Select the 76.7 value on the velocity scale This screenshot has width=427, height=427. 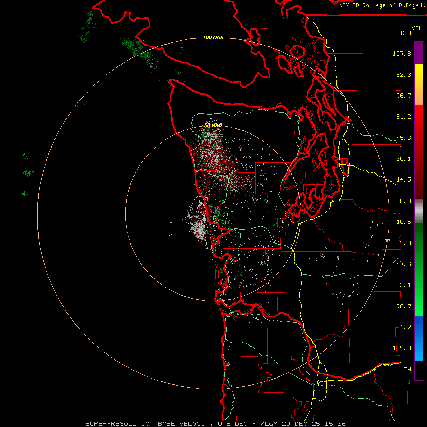(x=404, y=95)
